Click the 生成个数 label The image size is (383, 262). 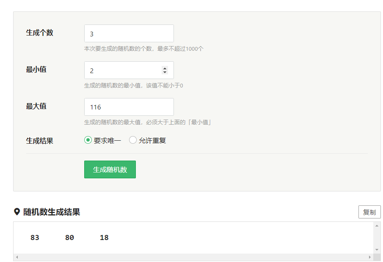(40, 33)
